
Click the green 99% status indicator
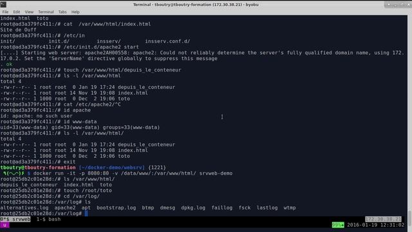click(x=337, y=225)
